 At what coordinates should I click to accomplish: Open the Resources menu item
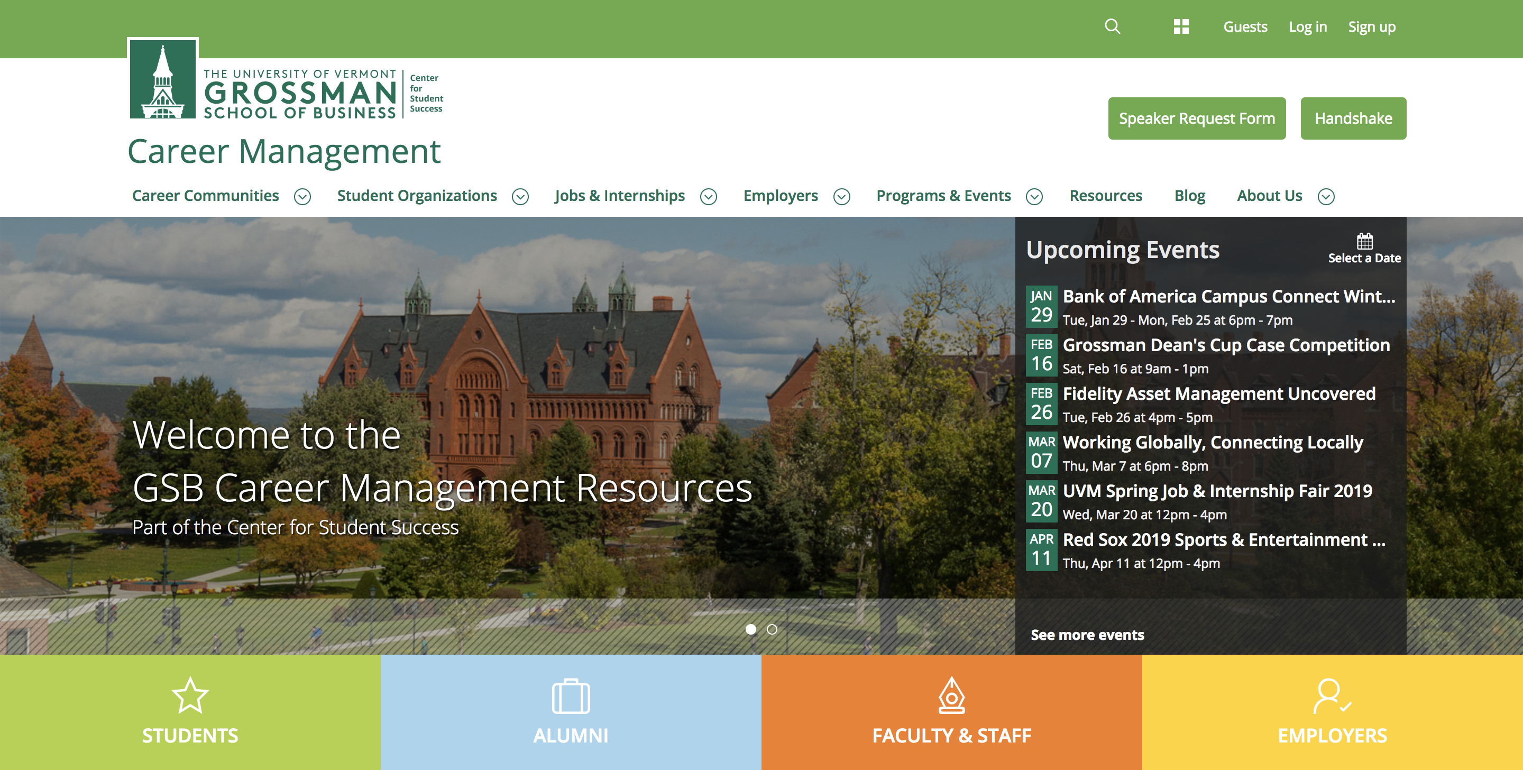(1106, 196)
